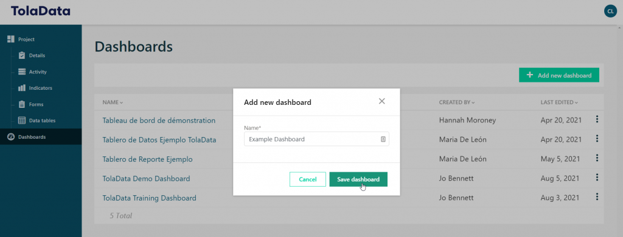Click the Add new dashboard button
623x237 pixels.
click(559, 75)
